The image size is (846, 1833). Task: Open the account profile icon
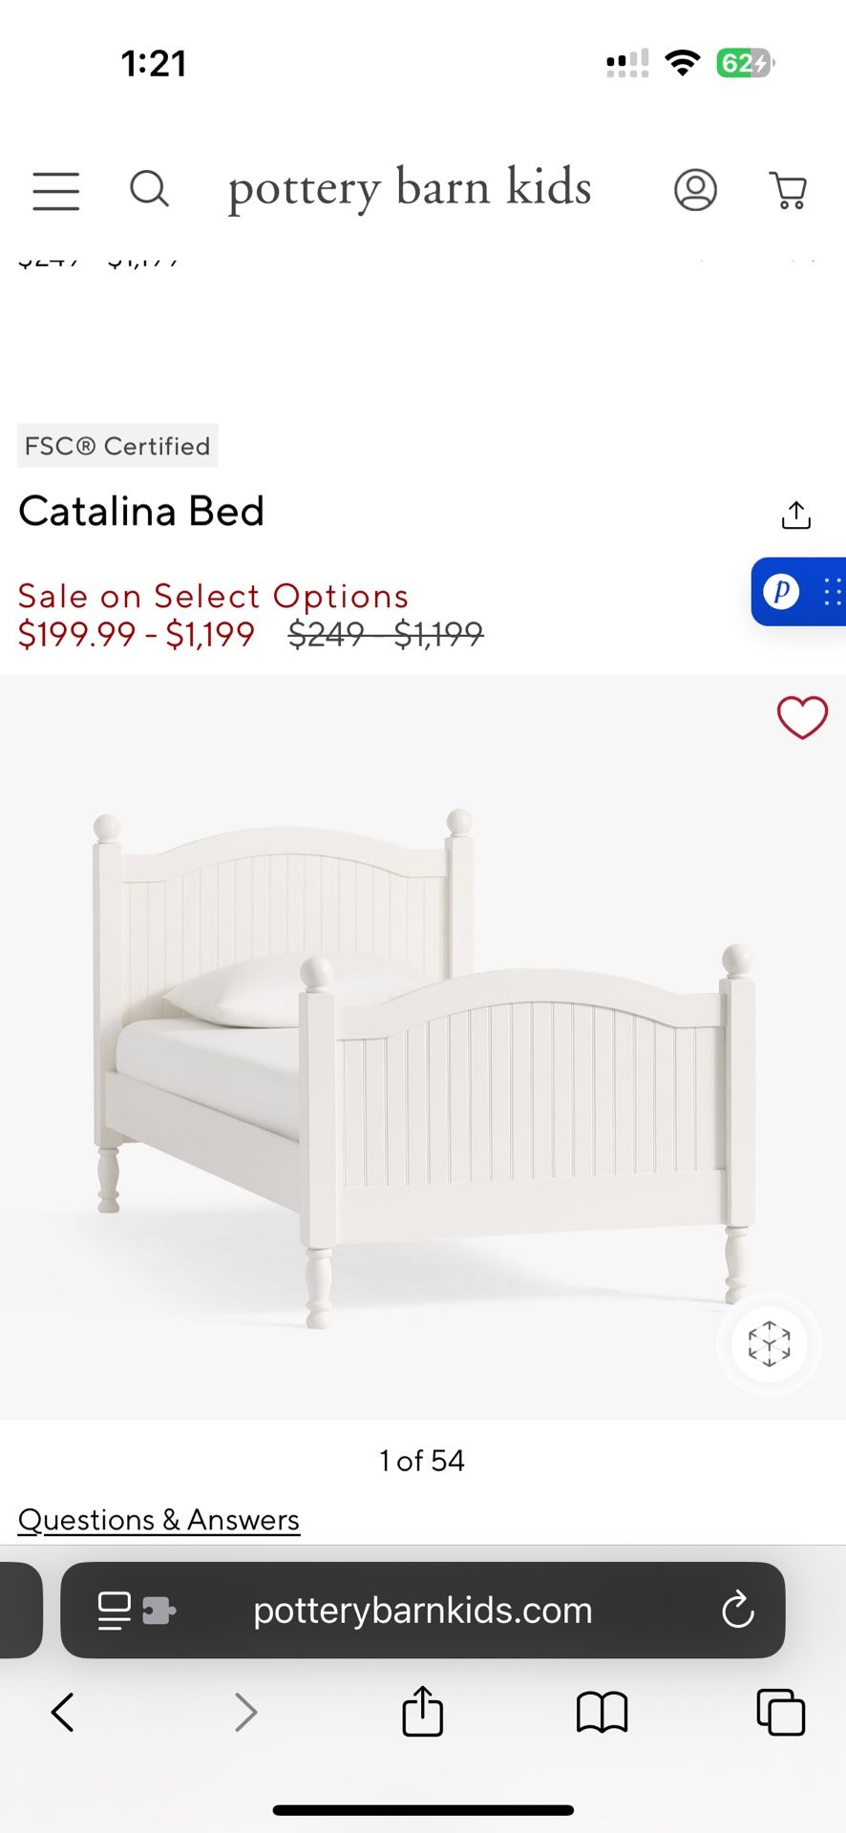[695, 189]
